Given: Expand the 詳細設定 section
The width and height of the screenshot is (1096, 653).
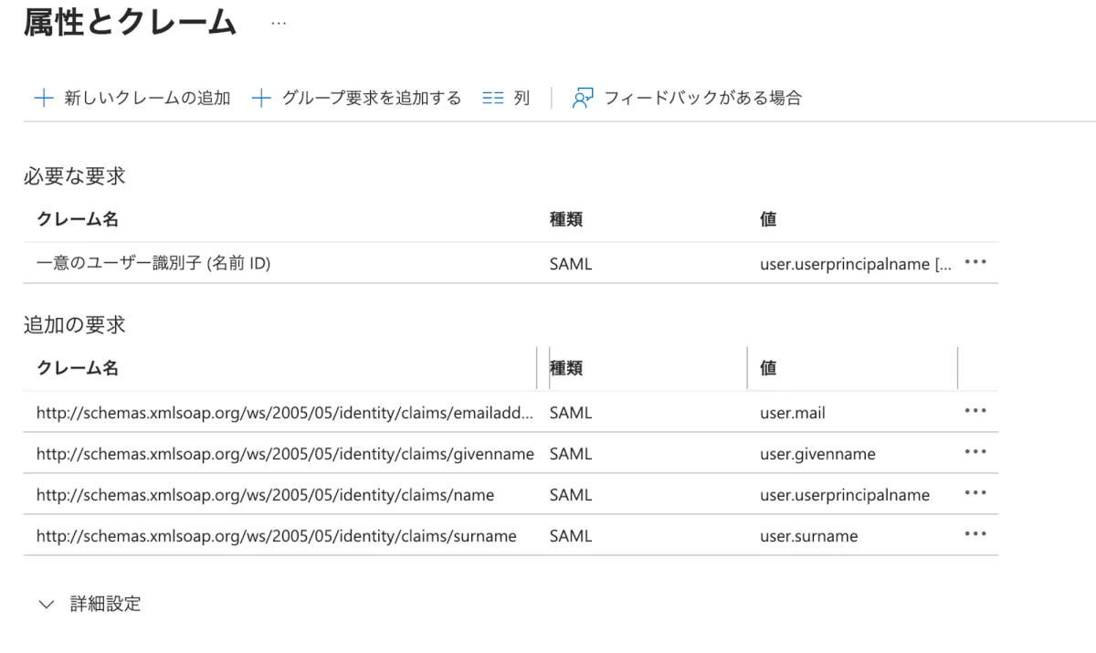Looking at the screenshot, I should point(47,604).
